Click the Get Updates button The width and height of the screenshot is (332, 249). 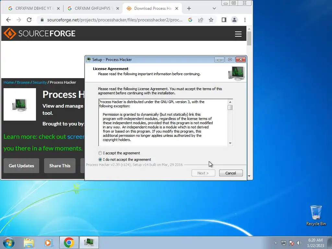pos(21,166)
